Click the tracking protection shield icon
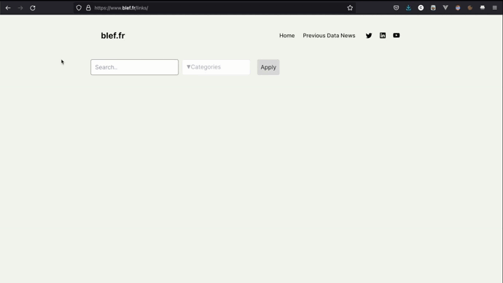Screen dimensions: 503x283 [79, 8]
